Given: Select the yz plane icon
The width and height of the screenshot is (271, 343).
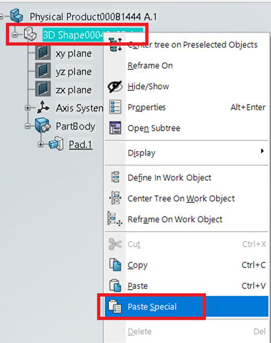Looking at the screenshot, I should (43, 71).
